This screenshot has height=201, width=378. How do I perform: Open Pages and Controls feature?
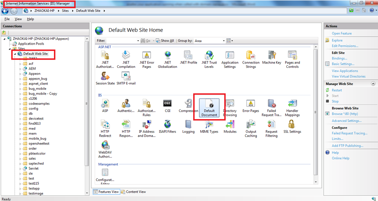(x=292, y=60)
